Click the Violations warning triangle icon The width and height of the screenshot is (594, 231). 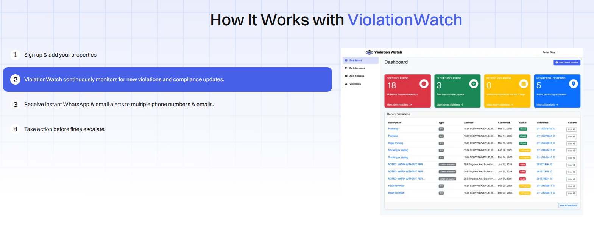click(346, 84)
